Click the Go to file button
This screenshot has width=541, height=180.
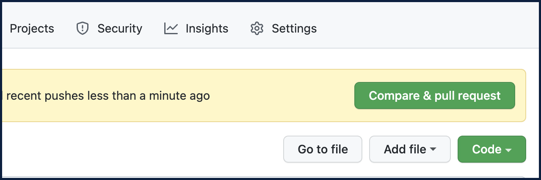pos(323,149)
